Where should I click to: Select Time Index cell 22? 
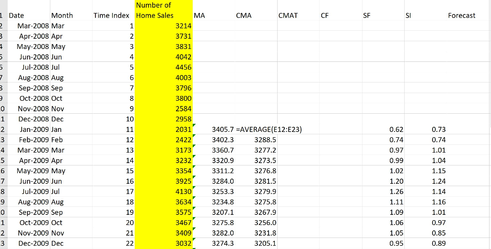click(x=113, y=243)
